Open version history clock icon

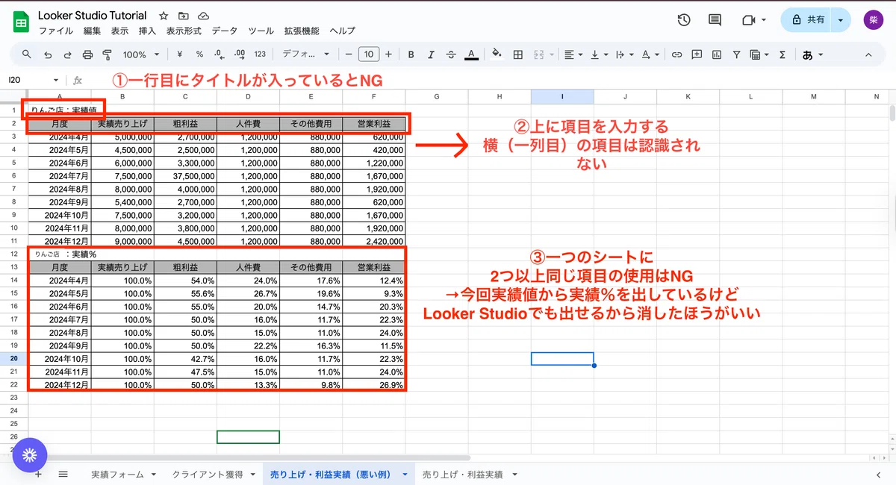tap(683, 20)
